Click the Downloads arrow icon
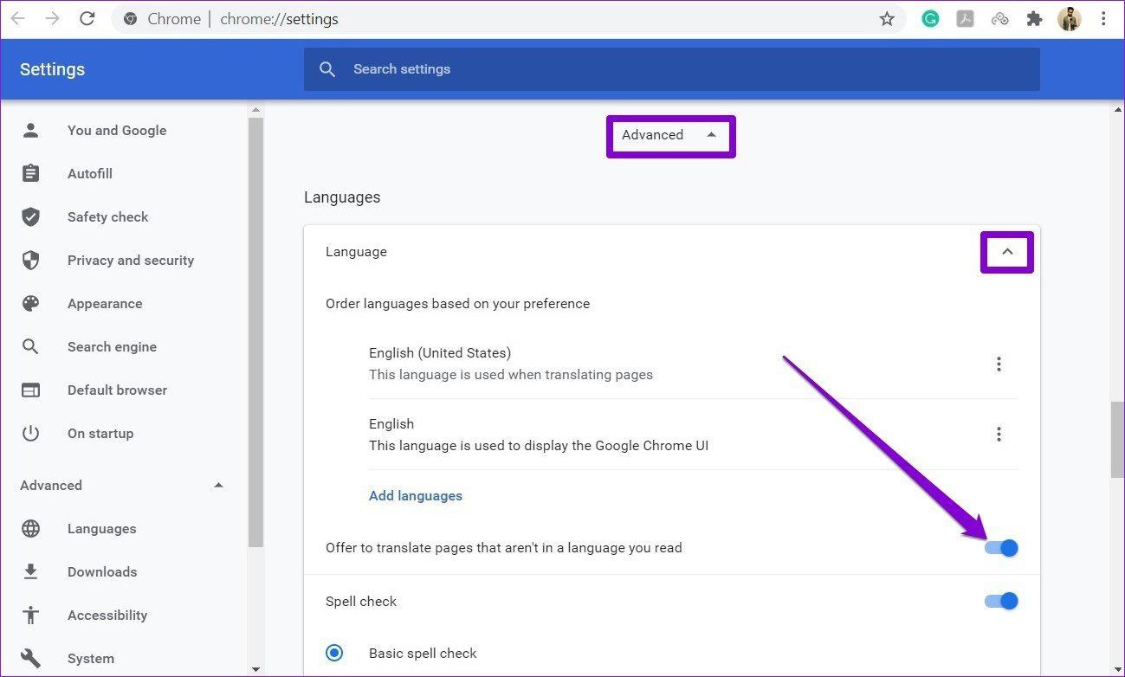 click(x=31, y=572)
